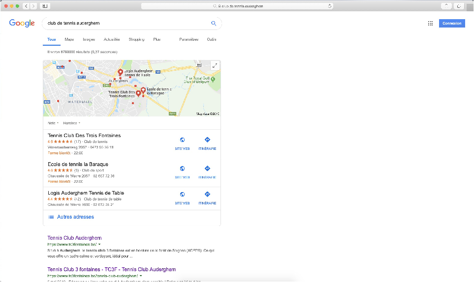This screenshot has width=474, height=282.
Task: Expand the tc3fontaines.be URL arrow
Action: pyautogui.click(x=99, y=244)
